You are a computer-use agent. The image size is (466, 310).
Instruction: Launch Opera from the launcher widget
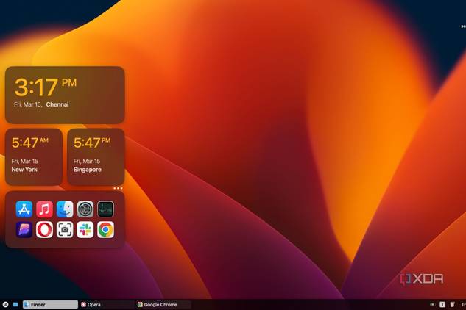point(45,230)
